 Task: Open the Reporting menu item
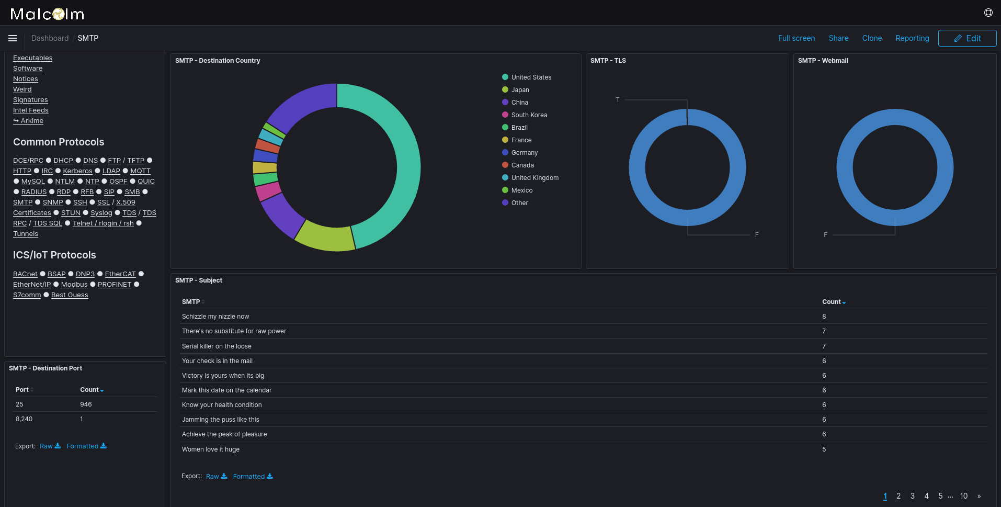click(x=912, y=38)
